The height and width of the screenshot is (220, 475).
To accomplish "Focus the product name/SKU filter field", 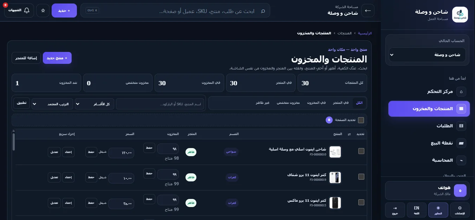I will (x=160, y=104).
